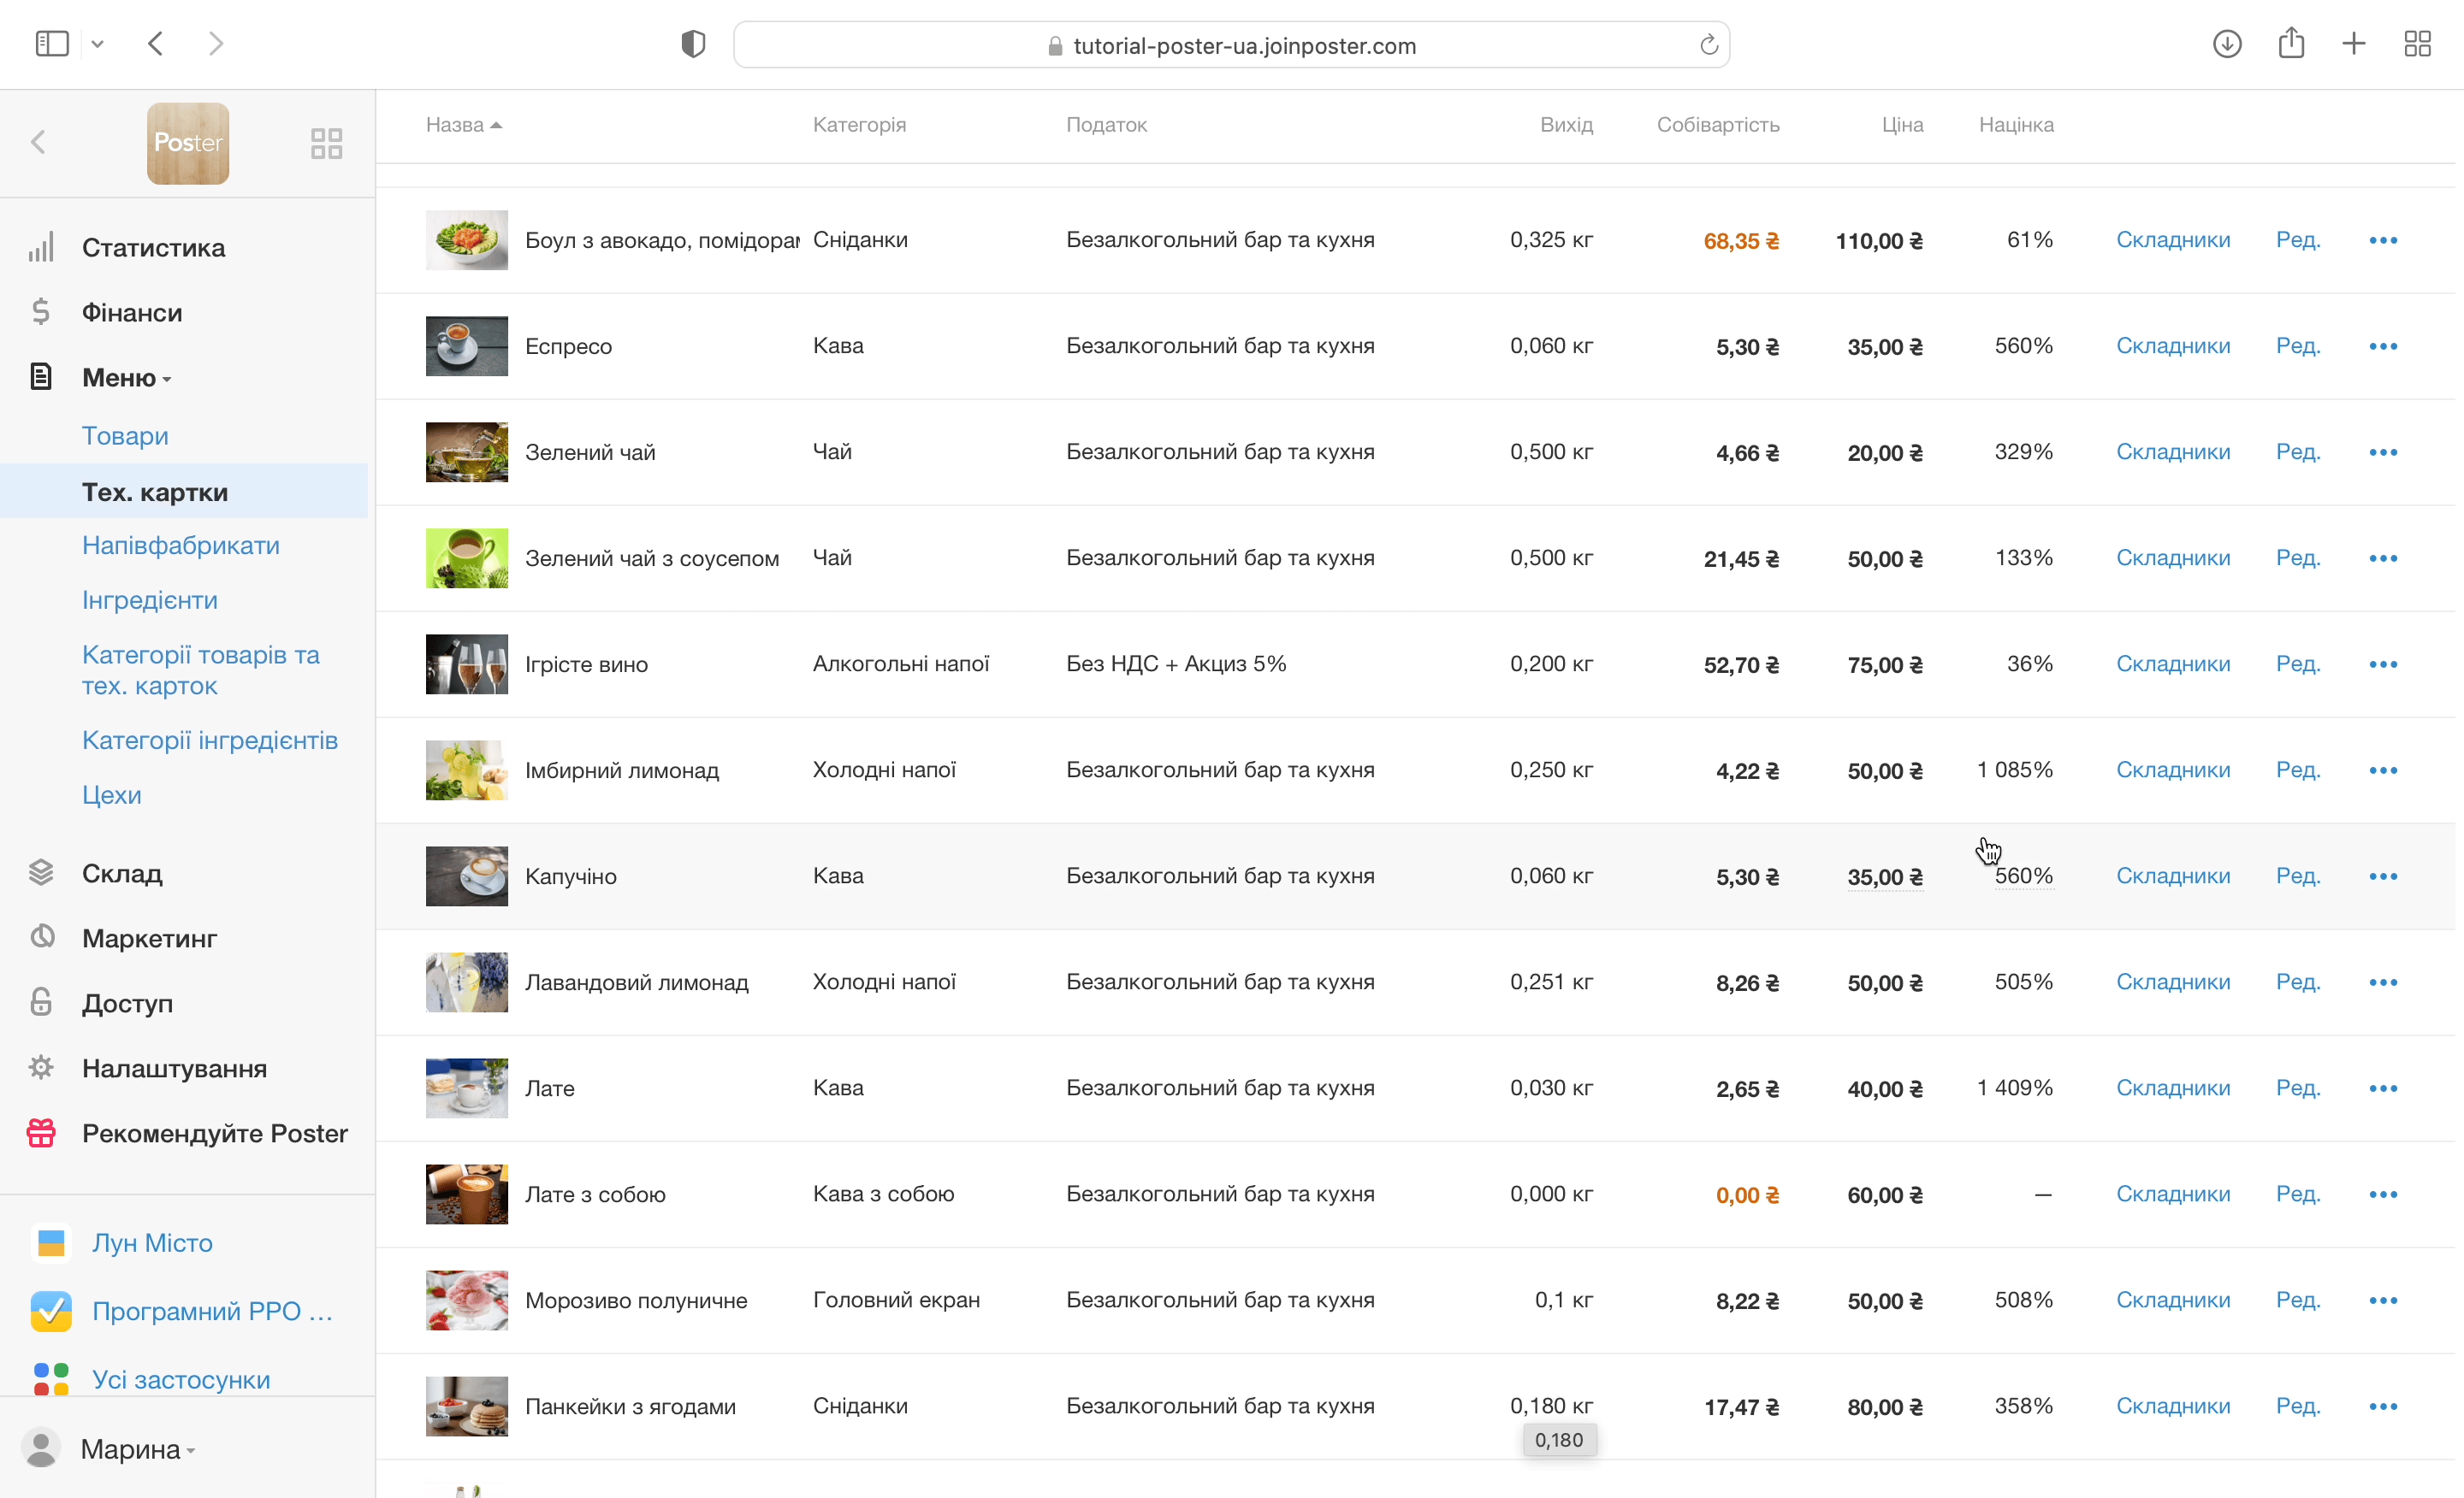Open more options for Еспресо row
Screen dimensions: 2464x1498
tap(2383, 347)
